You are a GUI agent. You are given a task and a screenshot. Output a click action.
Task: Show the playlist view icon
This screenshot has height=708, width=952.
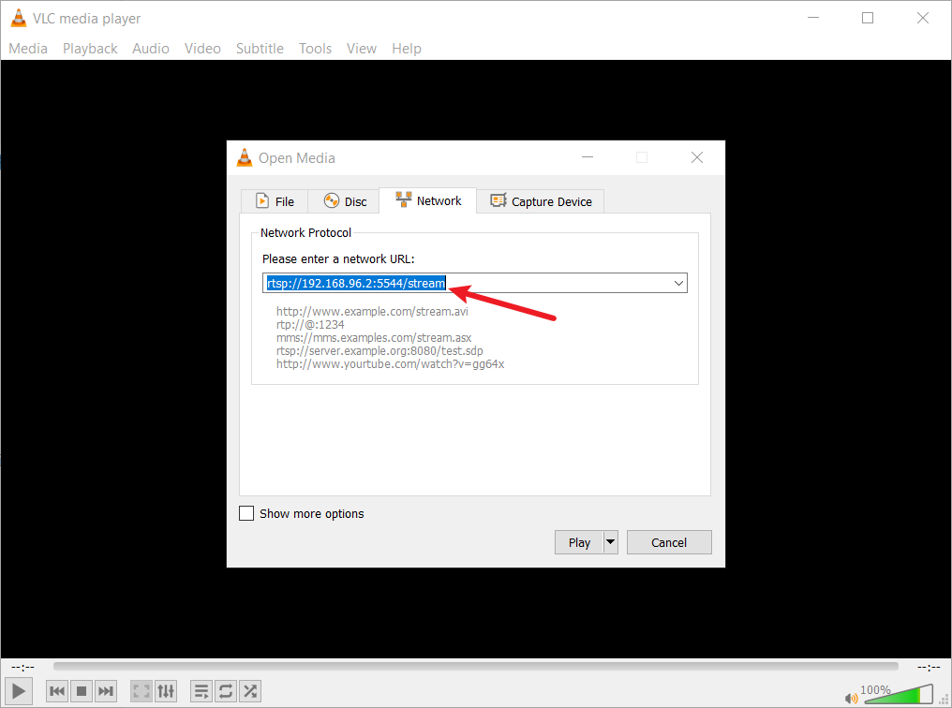click(x=201, y=691)
